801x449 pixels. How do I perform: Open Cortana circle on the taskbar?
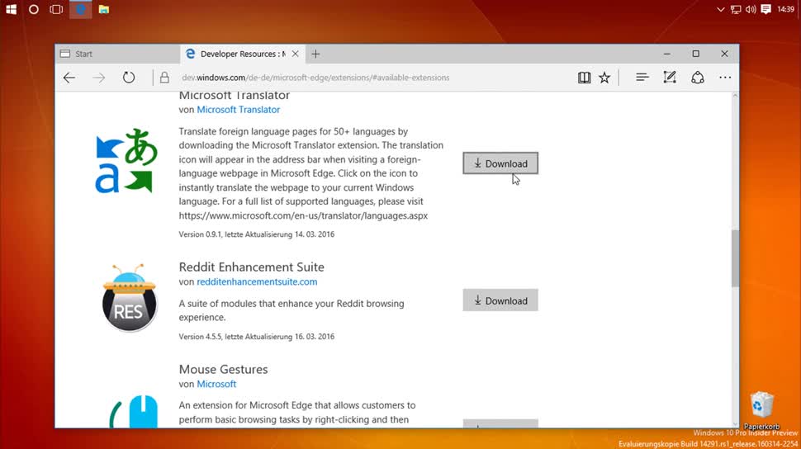pos(34,9)
